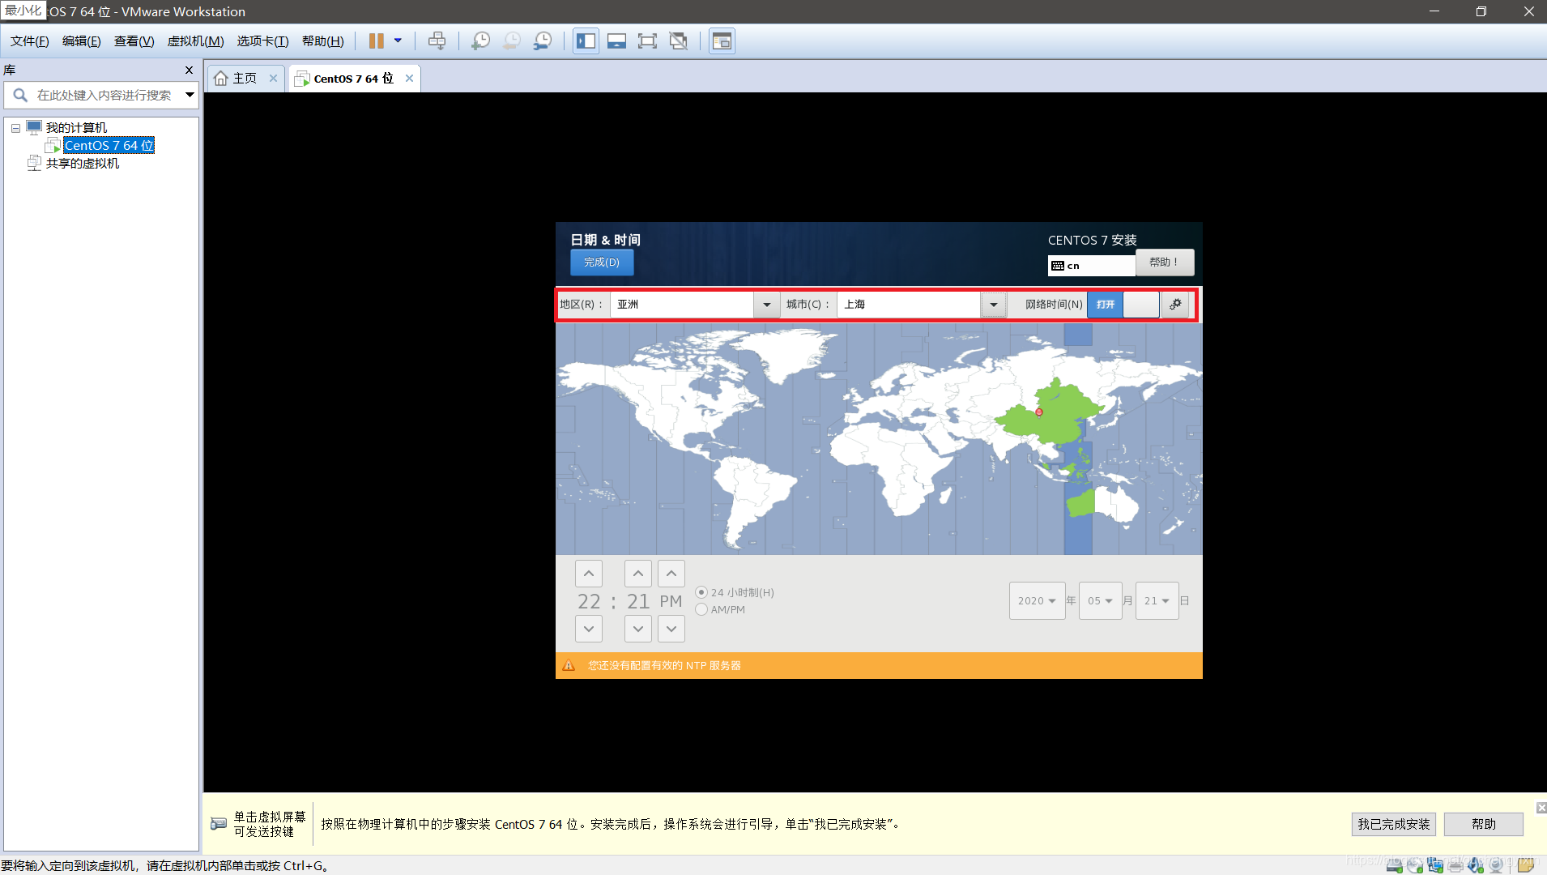This screenshot has height=875, width=1547.
Task: Select 共享的虚拟机 in the library tree
Action: (x=82, y=164)
